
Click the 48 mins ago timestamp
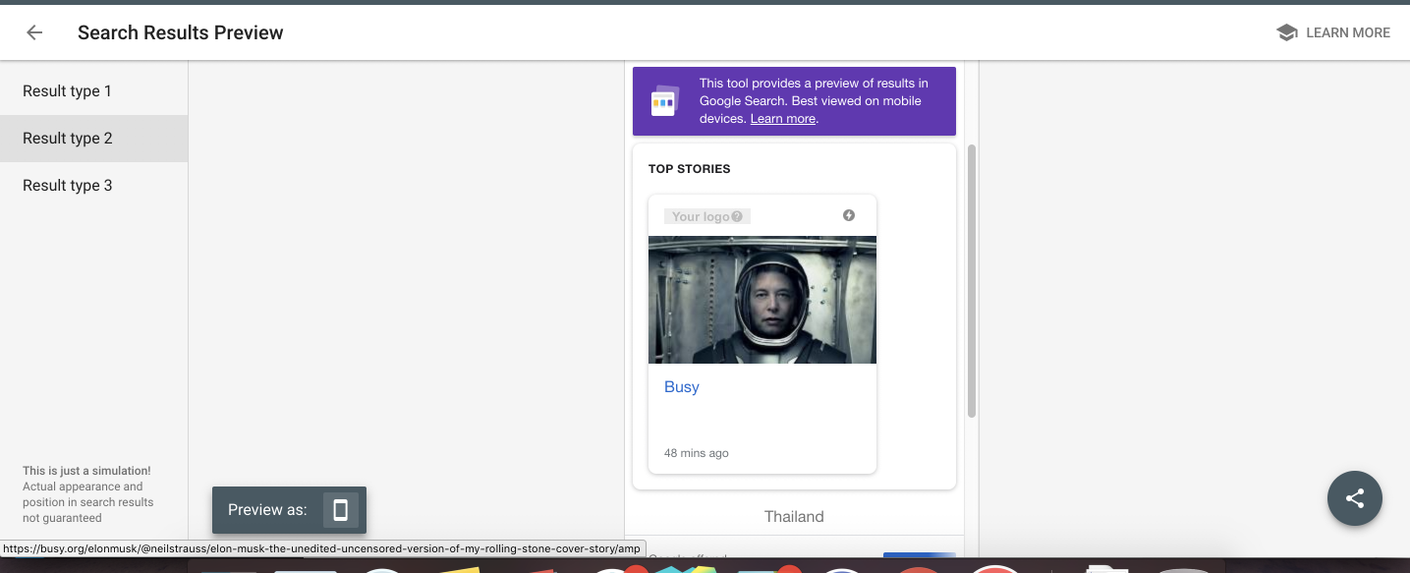[x=697, y=453]
